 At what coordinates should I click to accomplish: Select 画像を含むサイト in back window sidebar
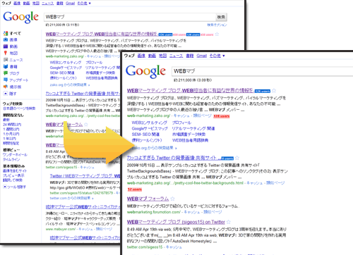pyautogui.click(x=15, y=170)
